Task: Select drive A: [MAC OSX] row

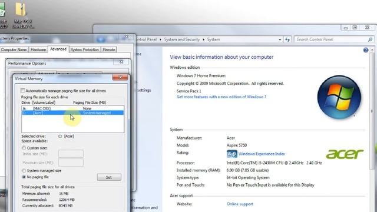Action: click(73, 108)
